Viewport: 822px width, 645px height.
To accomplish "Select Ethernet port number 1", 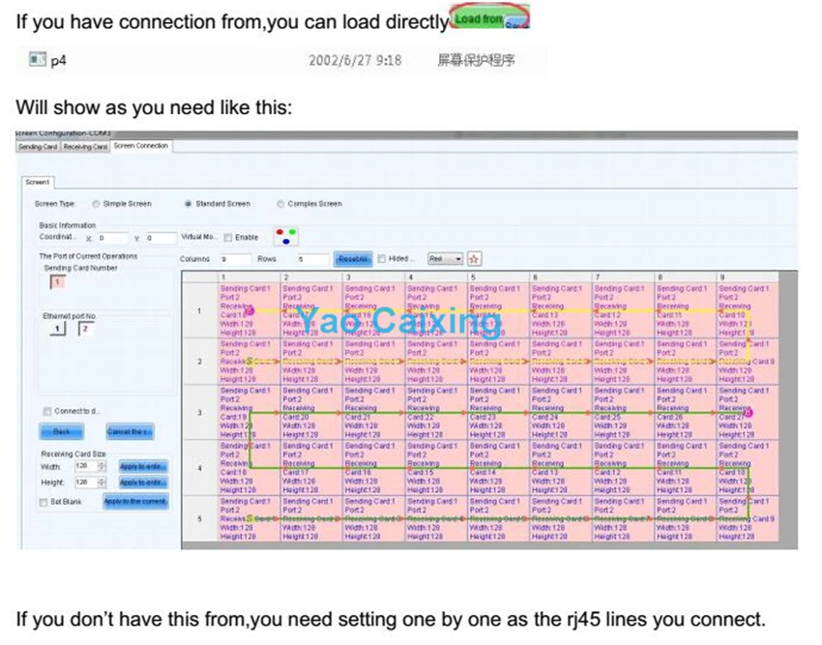I will 58,330.
